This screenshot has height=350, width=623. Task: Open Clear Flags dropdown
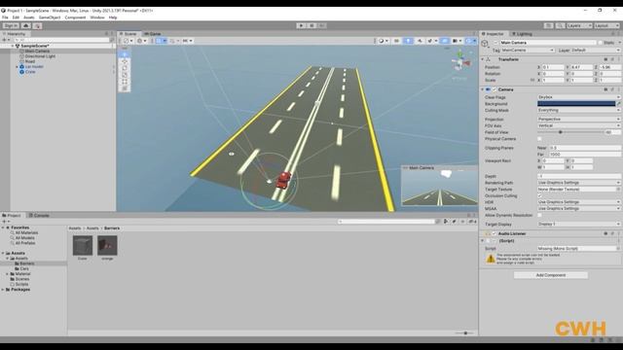point(578,97)
